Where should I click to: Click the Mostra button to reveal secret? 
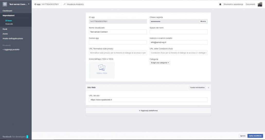coord(203,21)
